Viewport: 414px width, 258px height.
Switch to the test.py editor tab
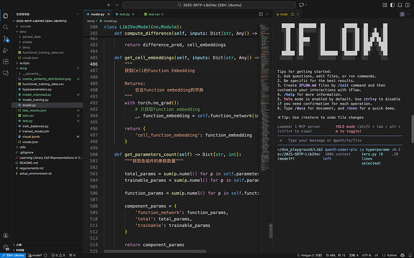click(124, 14)
